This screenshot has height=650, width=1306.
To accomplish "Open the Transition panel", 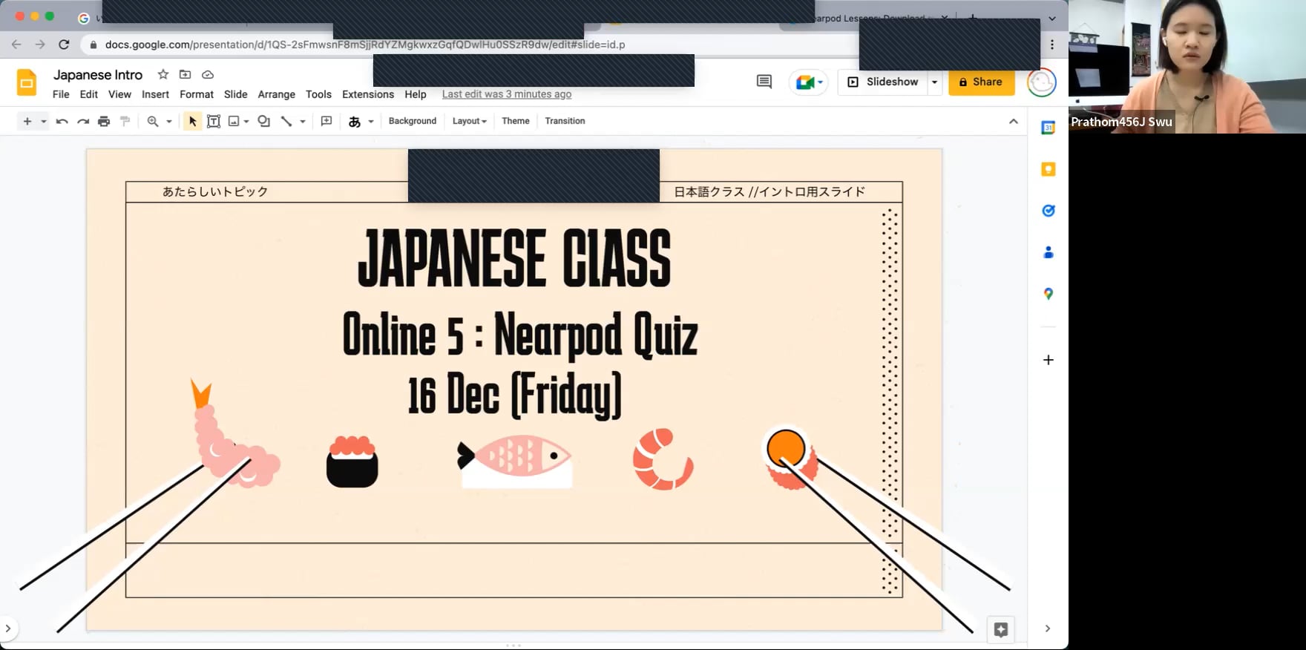I will (565, 121).
